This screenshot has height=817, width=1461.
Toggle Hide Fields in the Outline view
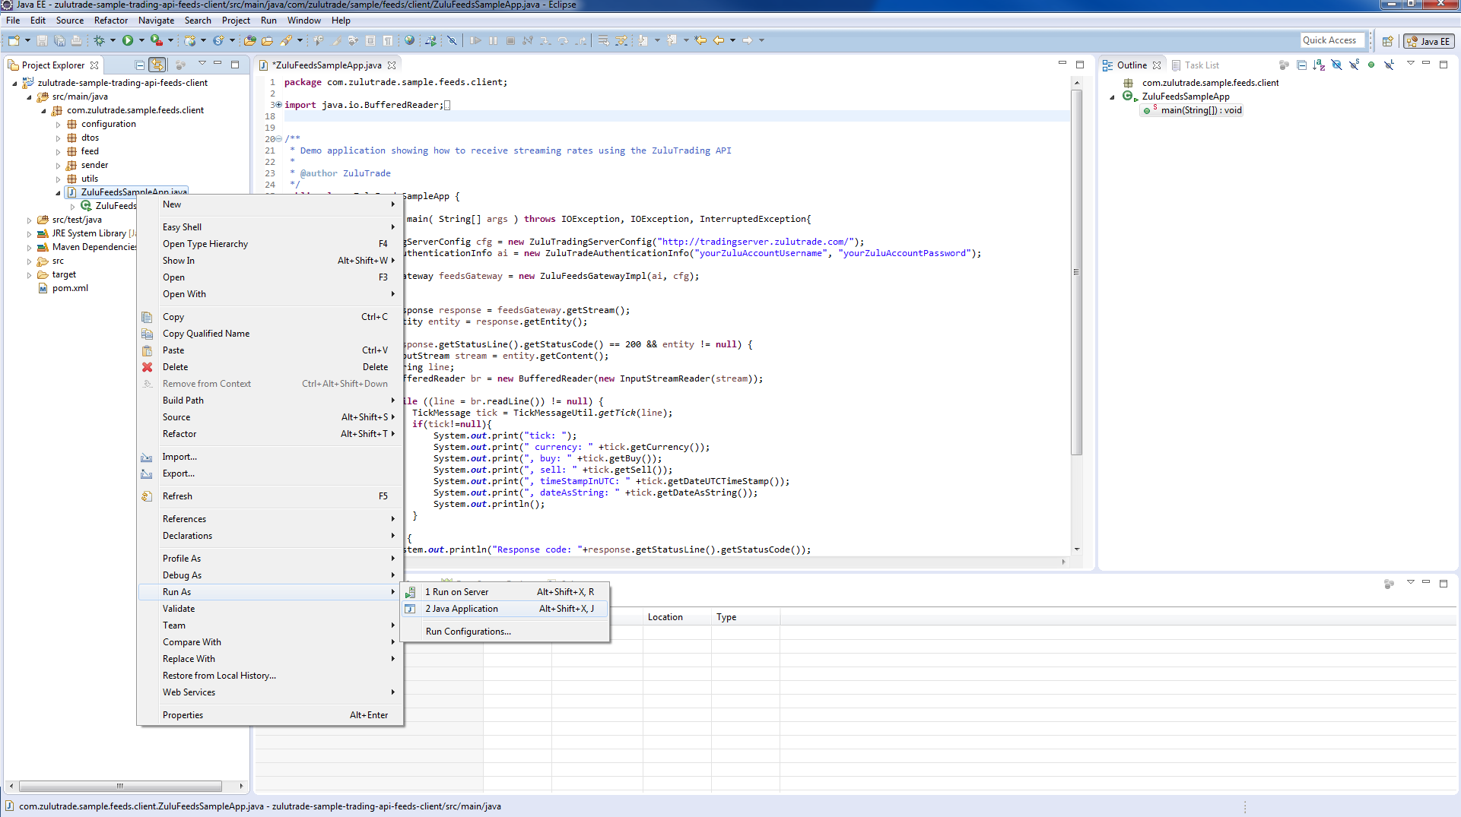[x=1336, y=65]
